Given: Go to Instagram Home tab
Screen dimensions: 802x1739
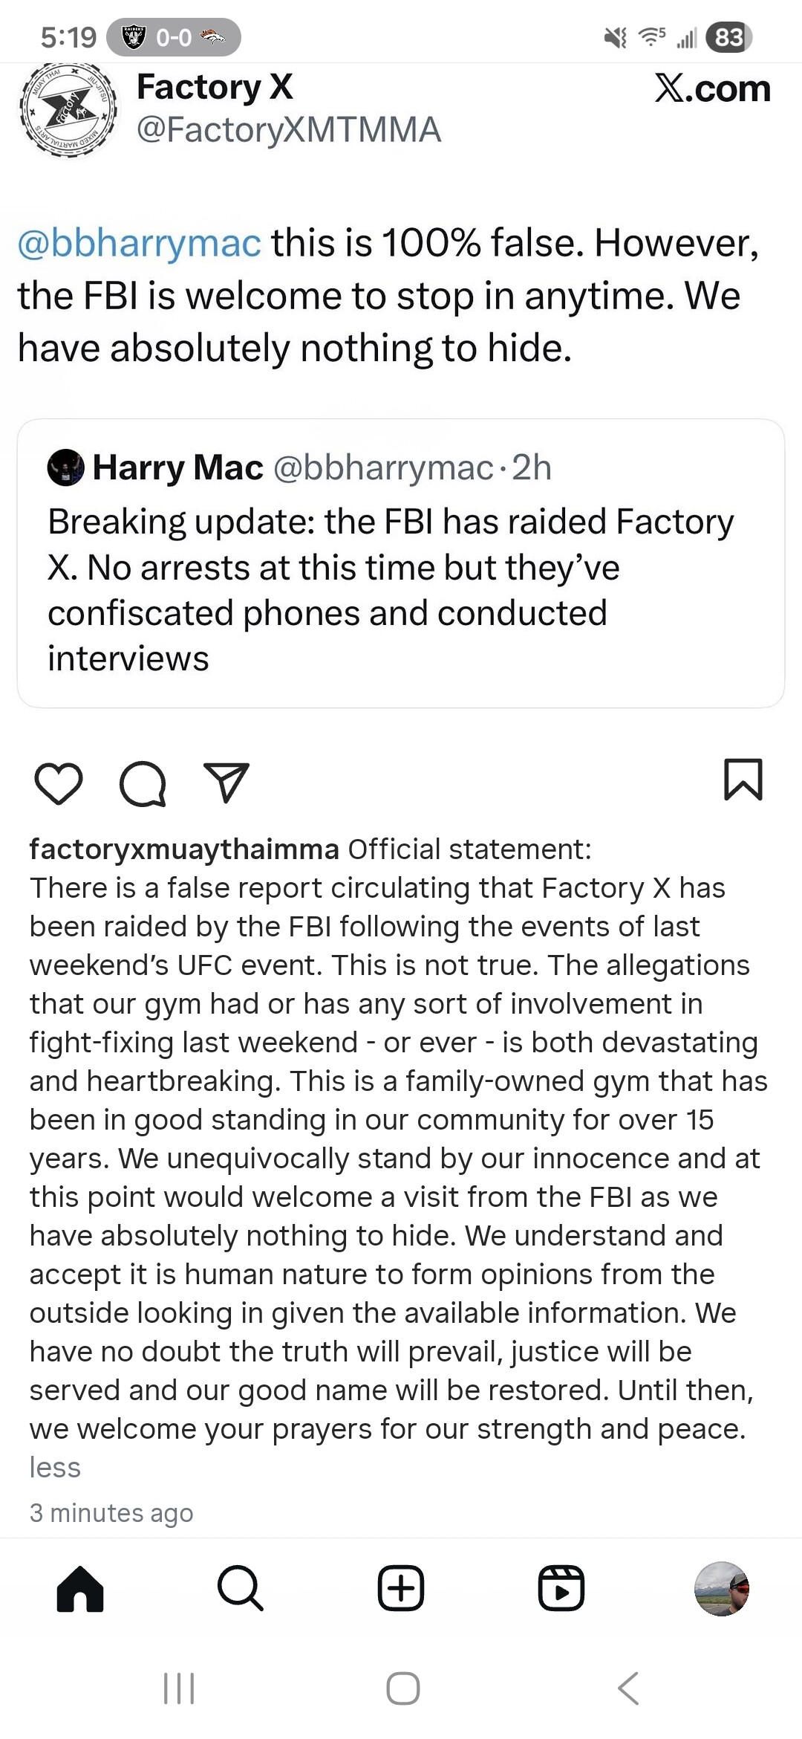Looking at the screenshot, I should coord(80,1588).
